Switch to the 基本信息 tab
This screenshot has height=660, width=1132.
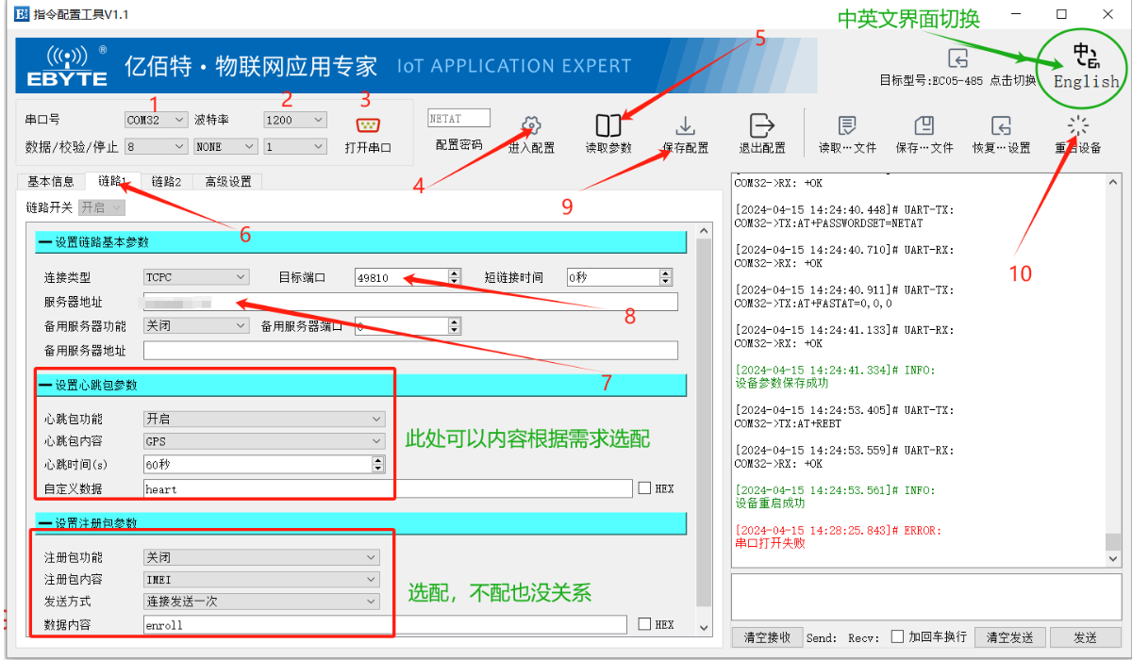click(51, 181)
